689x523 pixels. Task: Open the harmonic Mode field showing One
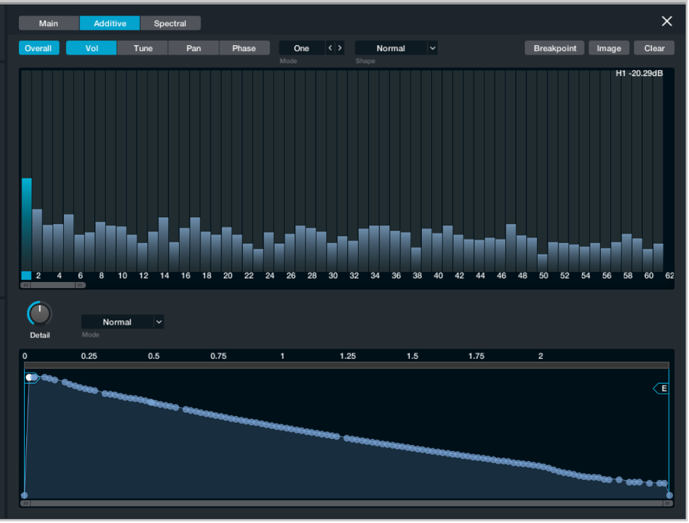pos(301,48)
